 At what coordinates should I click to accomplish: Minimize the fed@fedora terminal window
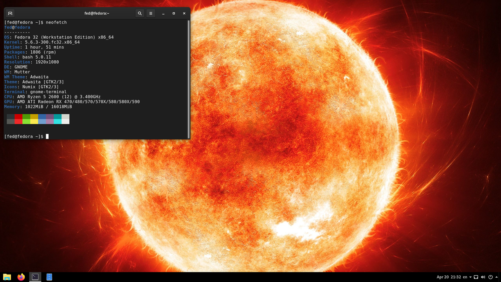coord(163,13)
